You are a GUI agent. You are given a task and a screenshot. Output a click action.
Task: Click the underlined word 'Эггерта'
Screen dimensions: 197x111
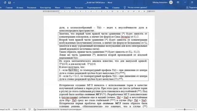click(x=125, y=37)
